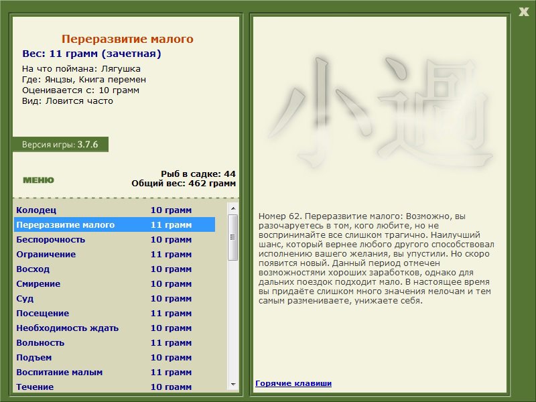
Task: Click the 11 грамм weight of Посещение
Action: 172,313
